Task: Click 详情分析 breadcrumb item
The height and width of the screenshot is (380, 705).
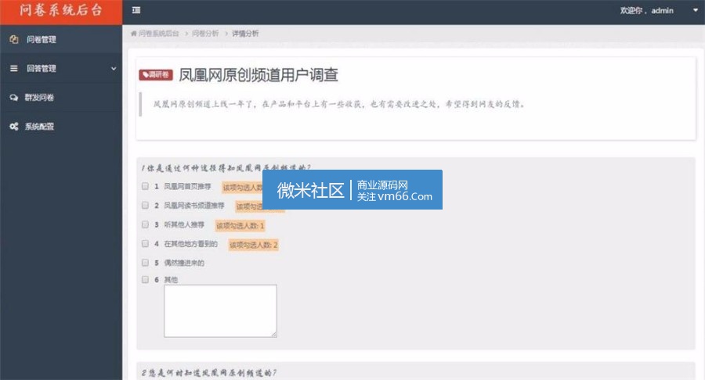Action: 245,34
